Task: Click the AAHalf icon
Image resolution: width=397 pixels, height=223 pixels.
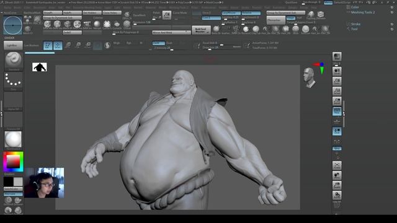Action: (x=337, y=101)
